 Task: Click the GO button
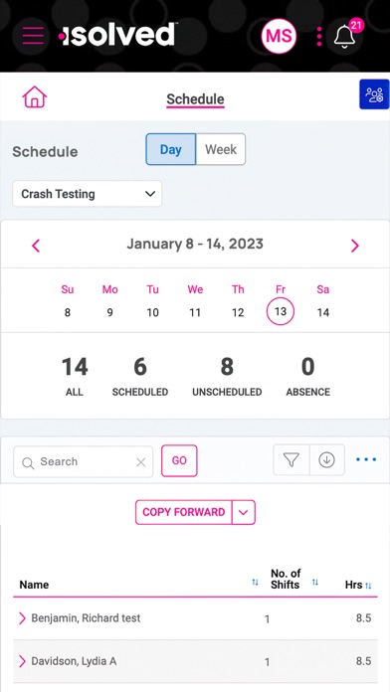pos(179,460)
